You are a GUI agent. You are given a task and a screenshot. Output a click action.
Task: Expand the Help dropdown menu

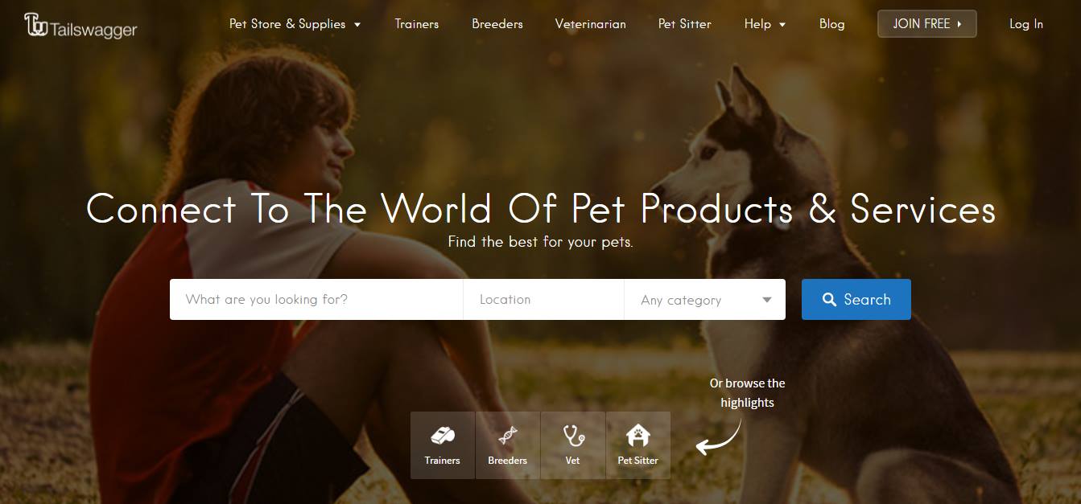(x=765, y=24)
